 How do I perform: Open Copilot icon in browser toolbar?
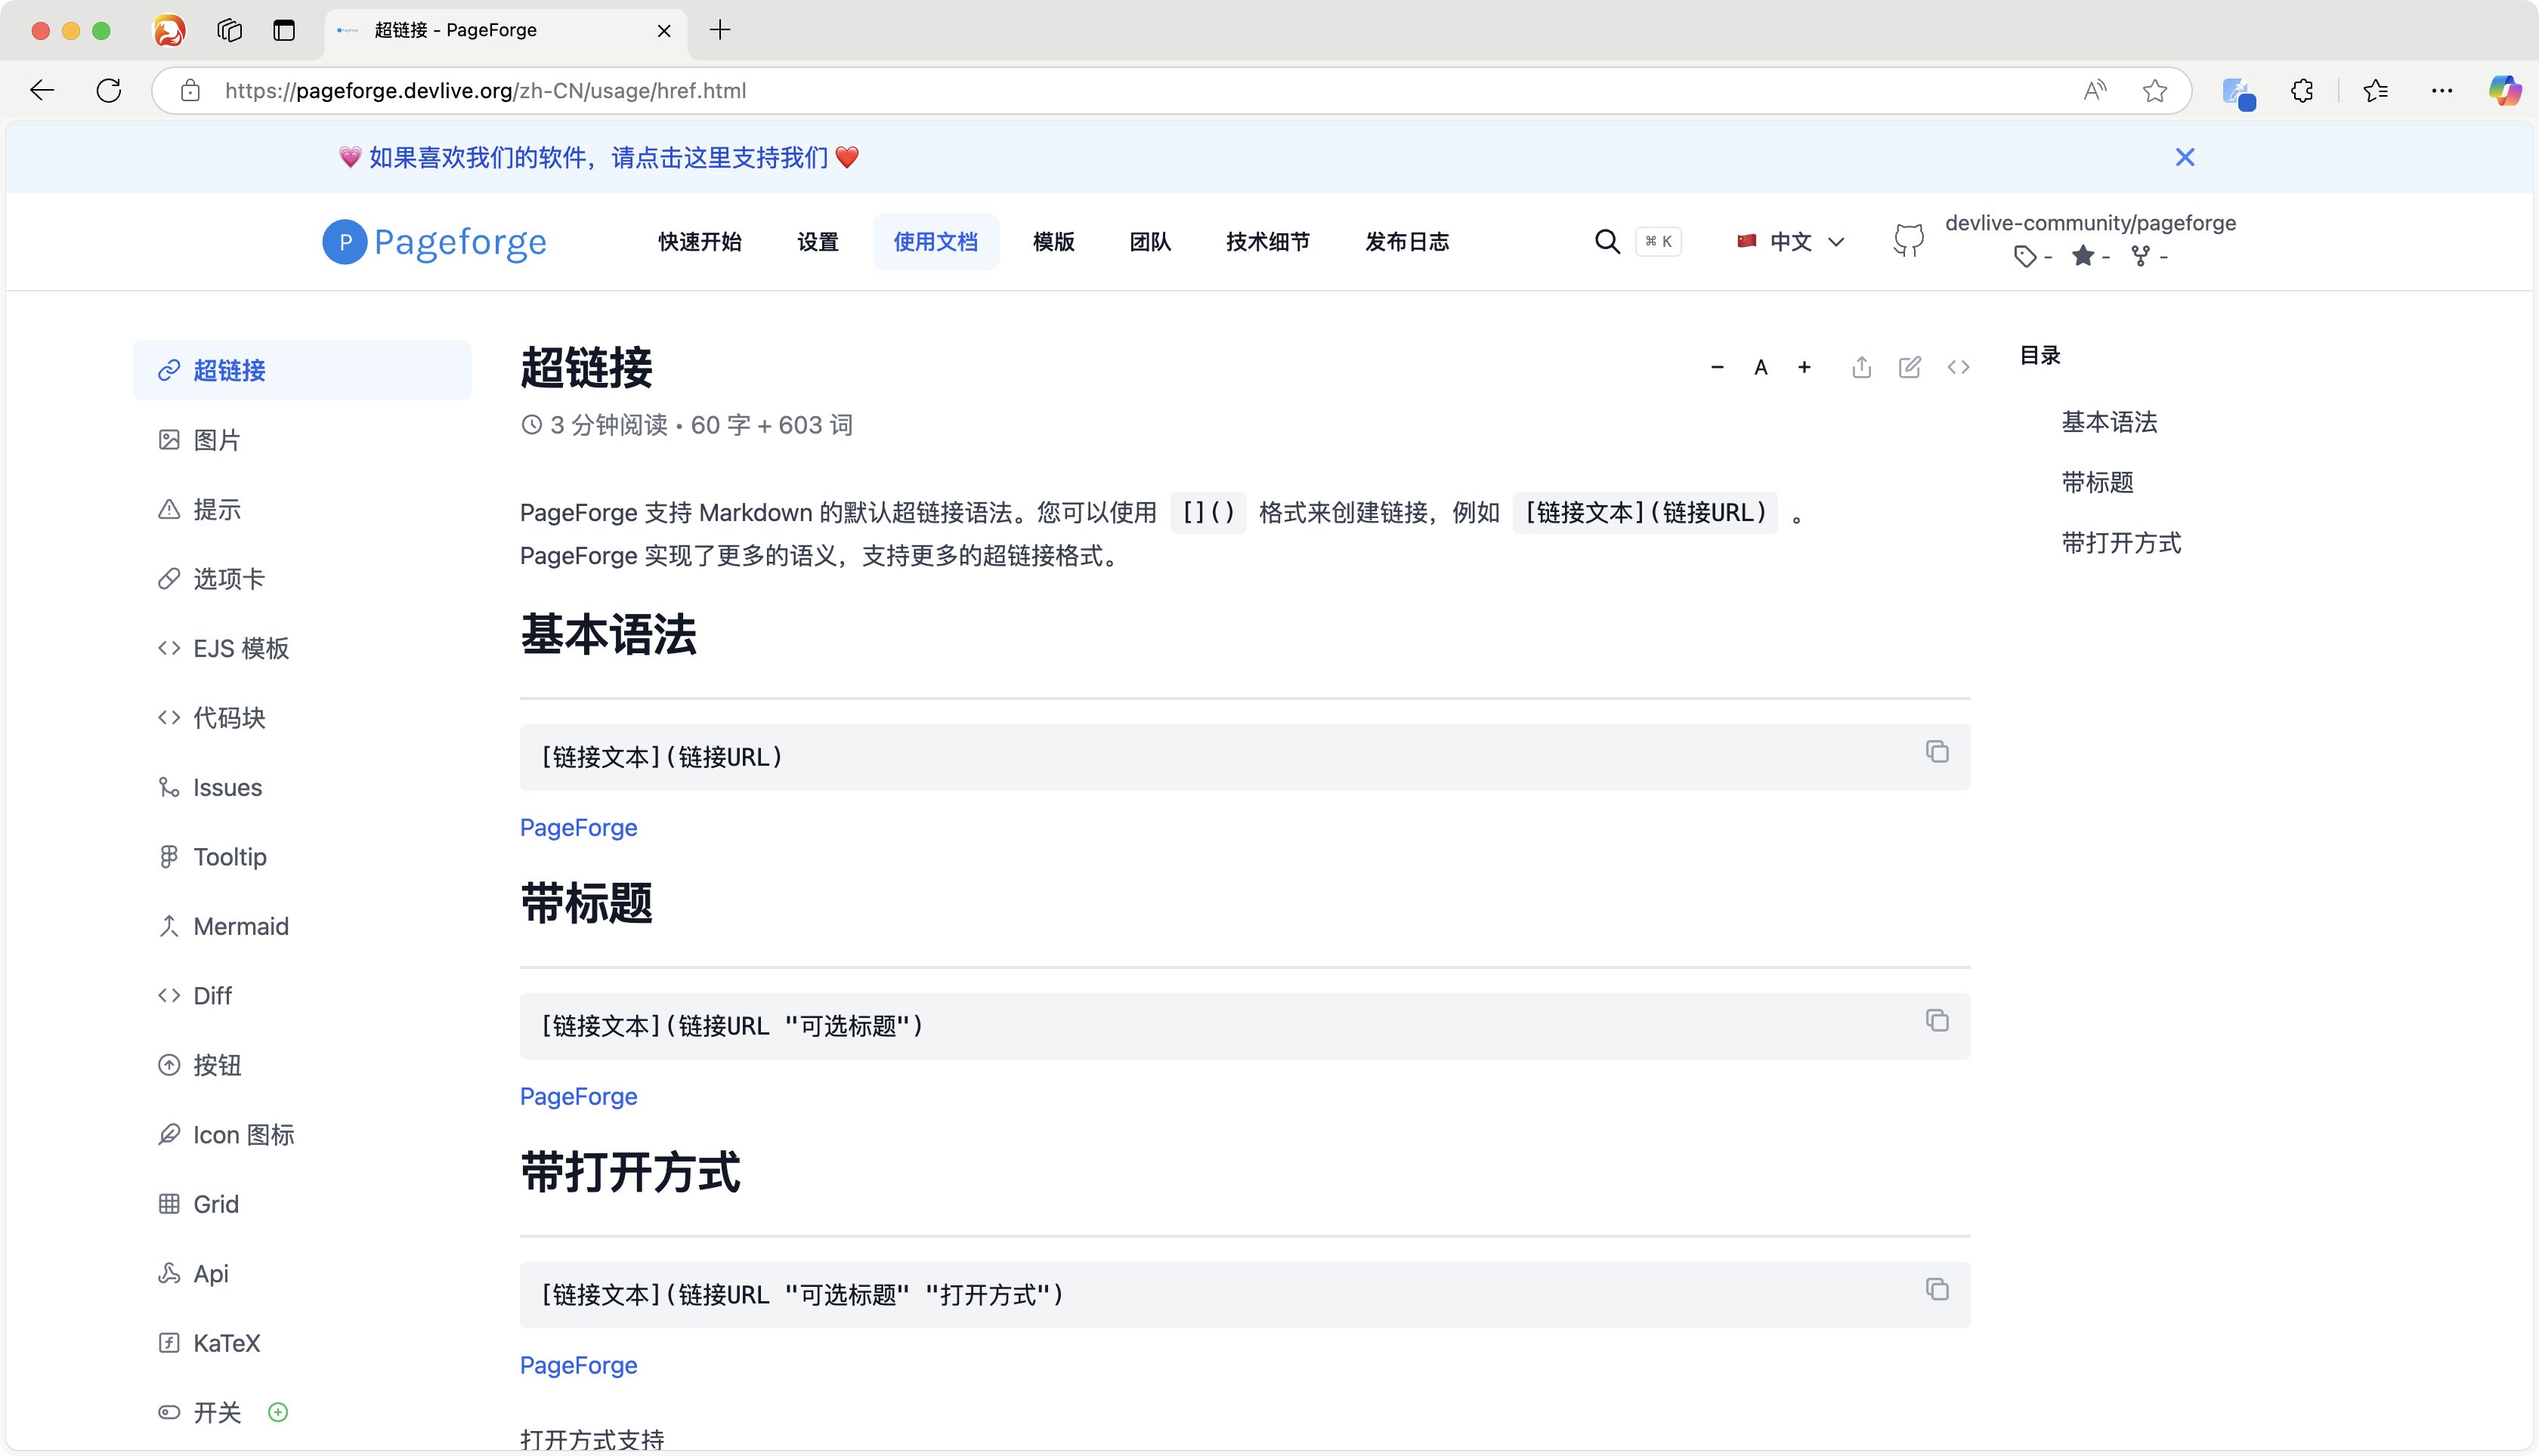(2505, 91)
